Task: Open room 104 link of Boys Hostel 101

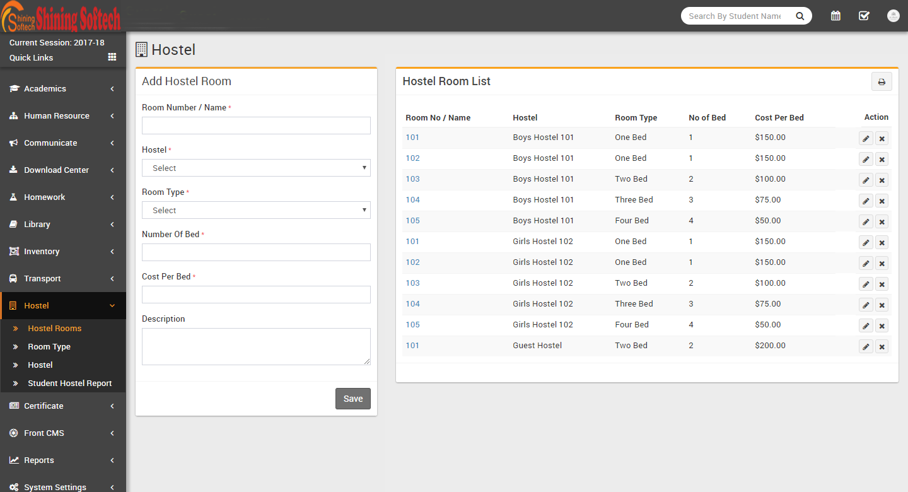Action: tap(412, 199)
